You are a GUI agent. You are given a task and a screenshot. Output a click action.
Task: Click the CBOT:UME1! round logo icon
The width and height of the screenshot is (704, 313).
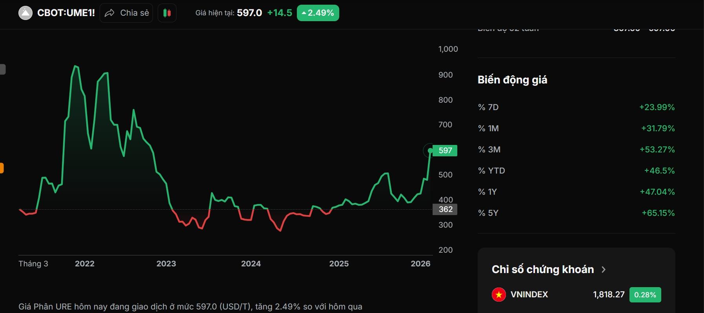pyautogui.click(x=25, y=13)
